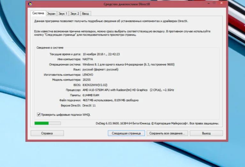Screen dimensions: 245x167
Task: Click the BIOS label
Action: coord(77,85)
